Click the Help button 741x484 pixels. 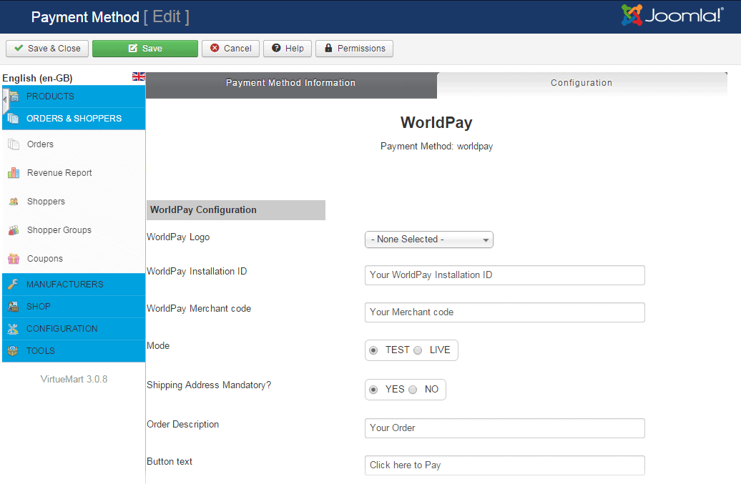pyautogui.click(x=288, y=48)
